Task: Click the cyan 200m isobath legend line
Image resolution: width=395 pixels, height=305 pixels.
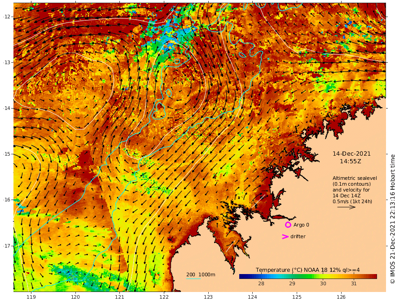Action: pos(193,279)
